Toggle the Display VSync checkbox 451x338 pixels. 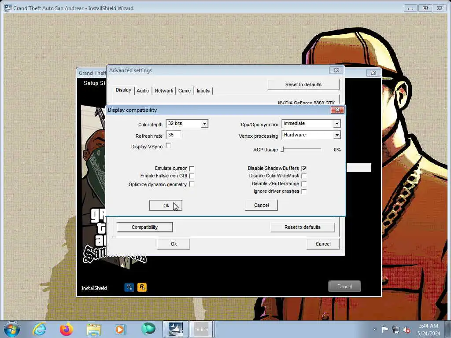pyautogui.click(x=168, y=146)
